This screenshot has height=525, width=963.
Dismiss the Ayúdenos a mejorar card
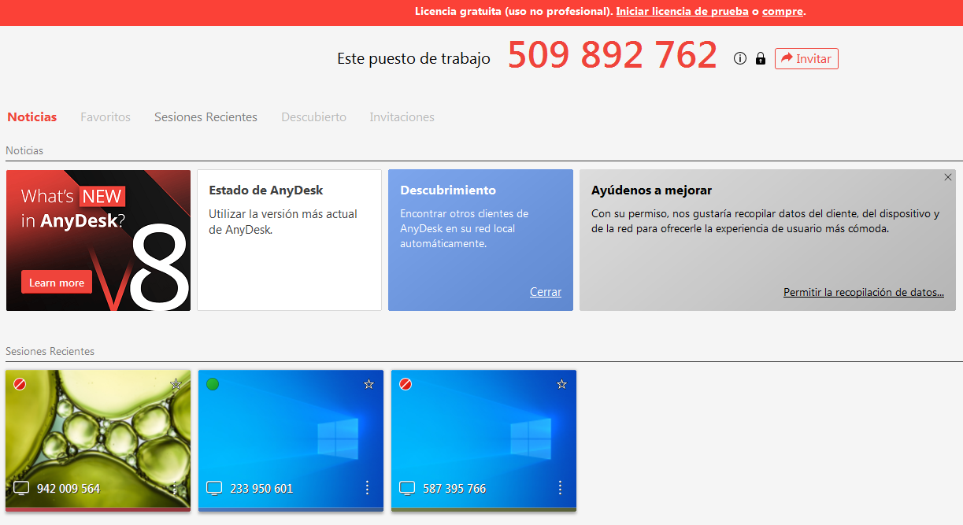click(948, 177)
